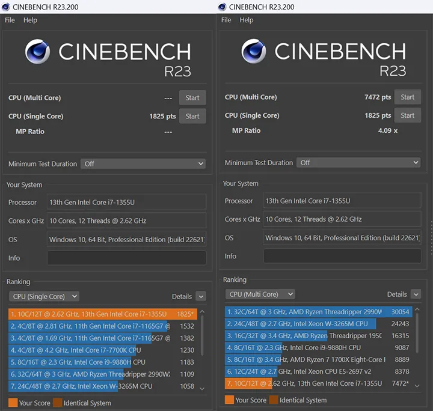Open Minimum Test Duration dropdown in the right window

point(358,162)
